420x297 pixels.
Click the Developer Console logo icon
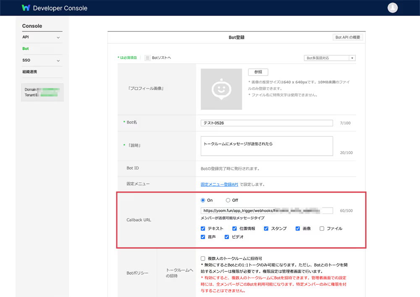coord(26,8)
